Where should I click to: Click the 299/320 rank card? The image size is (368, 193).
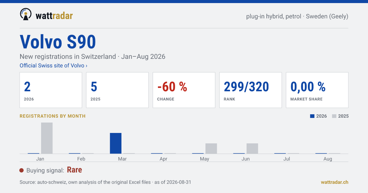click(x=251, y=90)
